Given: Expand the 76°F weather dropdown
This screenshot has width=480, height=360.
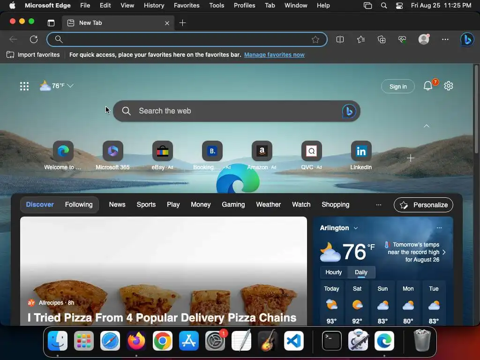Looking at the screenshot, I should 70,86.
